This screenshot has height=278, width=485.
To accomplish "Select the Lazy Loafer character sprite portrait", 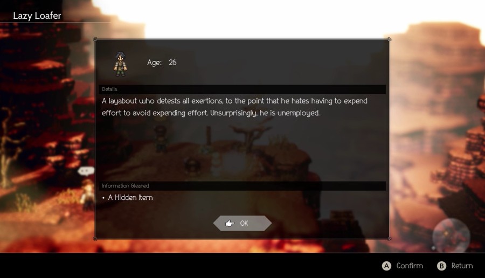I will 120,64.
